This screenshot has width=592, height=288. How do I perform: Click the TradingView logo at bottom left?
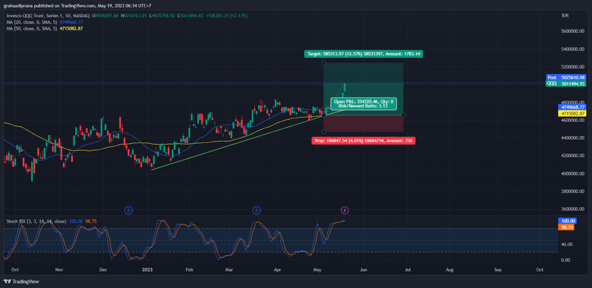click(x=21, y=281)
